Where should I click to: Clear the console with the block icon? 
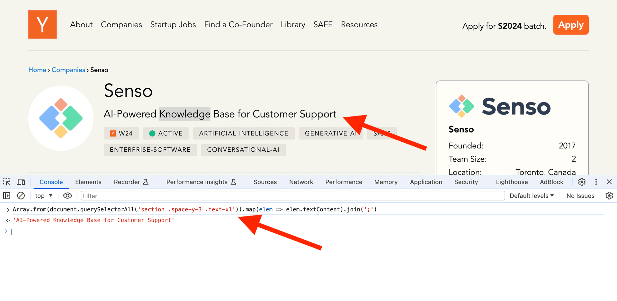21,196
